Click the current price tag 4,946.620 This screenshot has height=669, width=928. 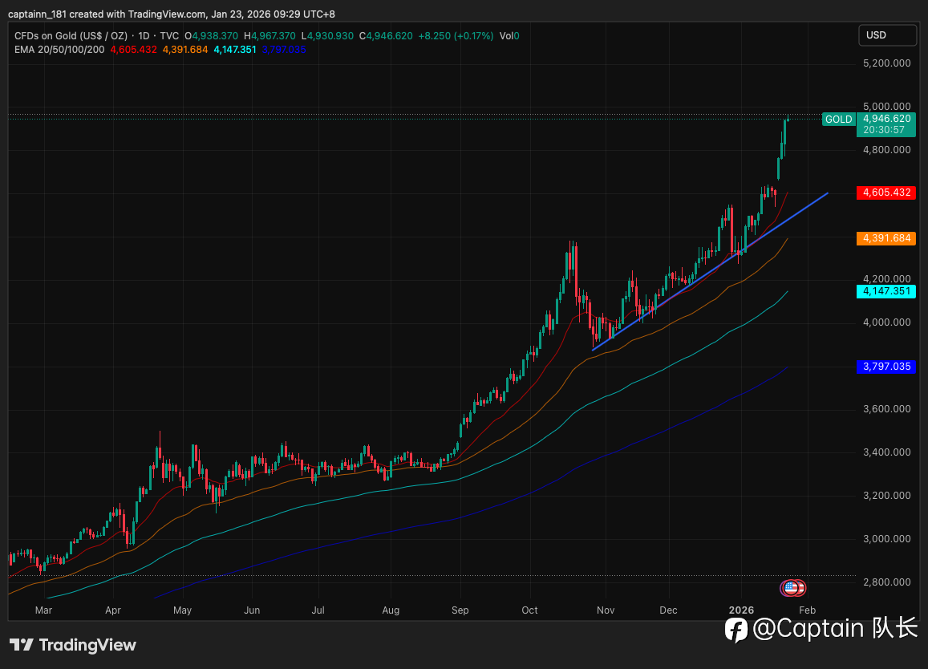886,119
